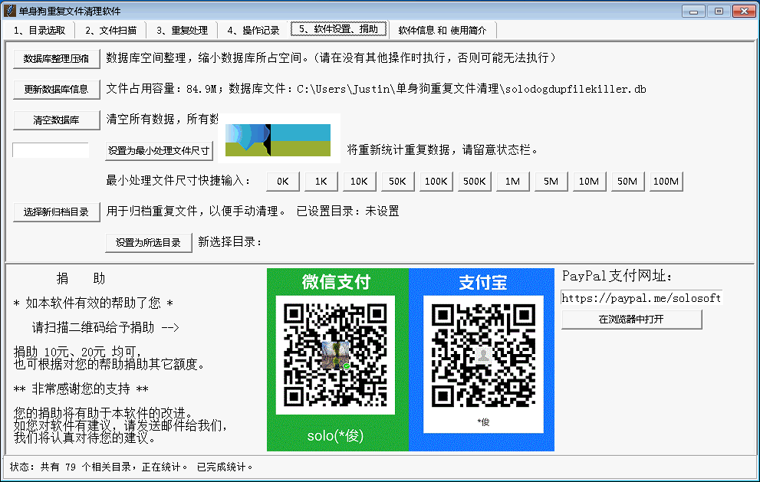Choose the 0K quick size button
760x482 pixels.
[x=282, y=181]
